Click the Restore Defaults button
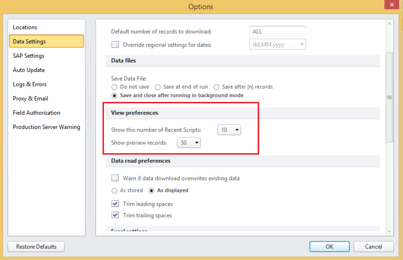 (36, 247)
